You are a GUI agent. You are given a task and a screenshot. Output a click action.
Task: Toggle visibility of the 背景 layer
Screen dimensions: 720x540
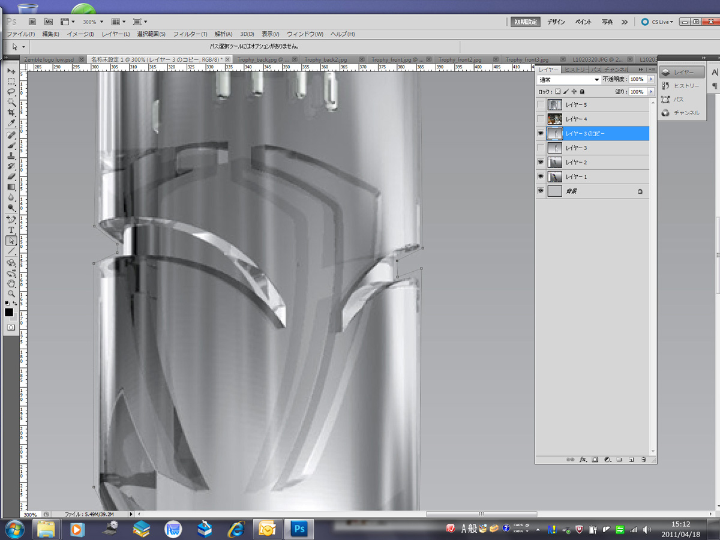coord(541,191)
